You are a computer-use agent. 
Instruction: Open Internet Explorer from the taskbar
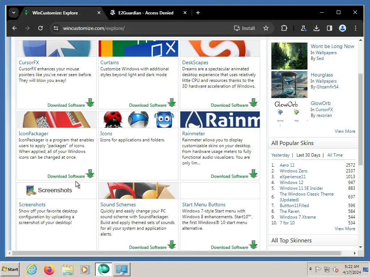click(31, 269)
